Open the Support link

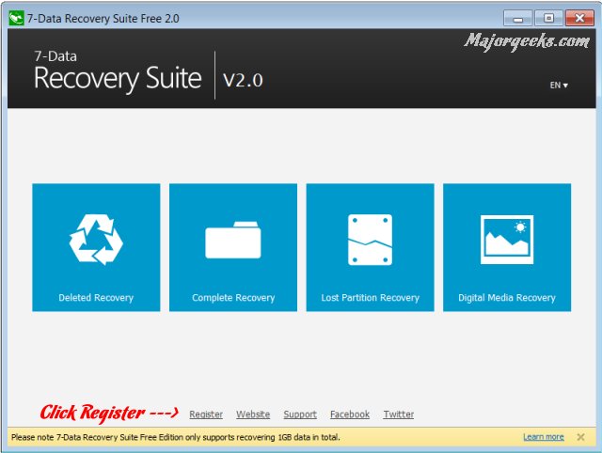tap(300, 414)
